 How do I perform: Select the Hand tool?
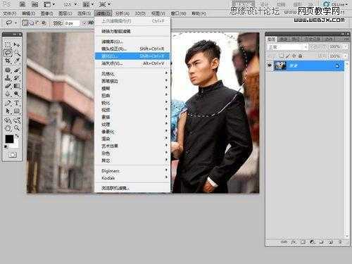(x=8, y=128)
